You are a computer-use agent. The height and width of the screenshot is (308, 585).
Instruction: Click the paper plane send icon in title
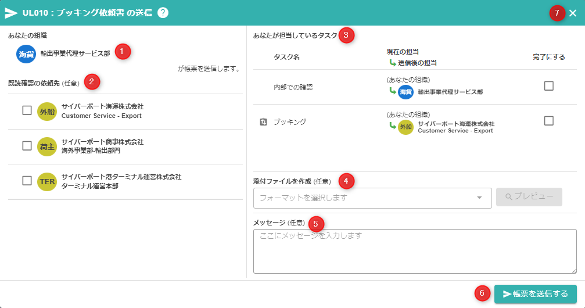pos(11,13)
